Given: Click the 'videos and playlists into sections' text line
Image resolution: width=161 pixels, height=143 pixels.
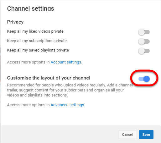Looking at the screenshot, I should pos(37,95).
